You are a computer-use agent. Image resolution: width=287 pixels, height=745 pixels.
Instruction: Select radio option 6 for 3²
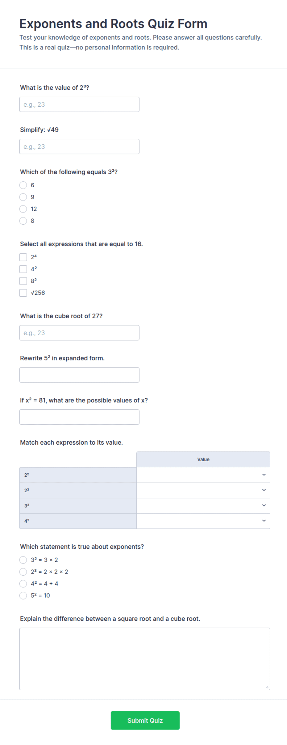23,185
